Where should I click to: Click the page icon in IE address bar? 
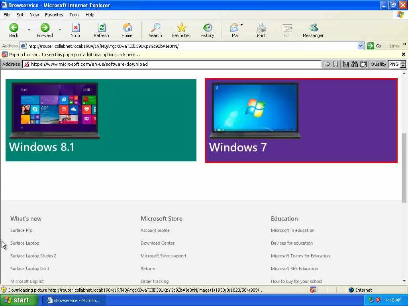[24, 46]
